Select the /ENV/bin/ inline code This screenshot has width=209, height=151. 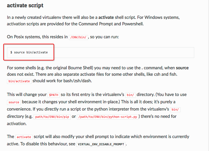(78, 37)
